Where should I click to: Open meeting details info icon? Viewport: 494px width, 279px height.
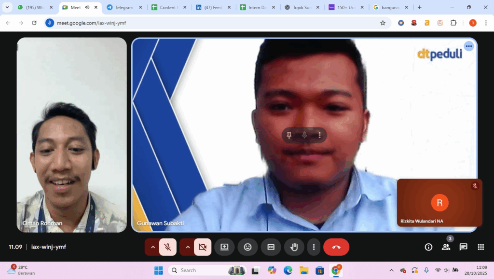(x=428, y=247)
